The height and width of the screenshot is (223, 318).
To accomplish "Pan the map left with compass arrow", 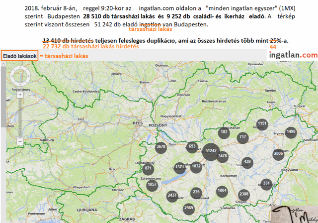I will (x=12, y=76).
